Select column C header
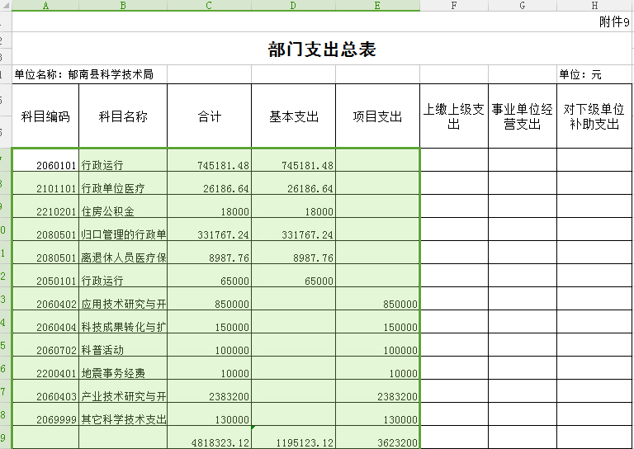Viewport: 634px width, 449px height. (209, 6)
